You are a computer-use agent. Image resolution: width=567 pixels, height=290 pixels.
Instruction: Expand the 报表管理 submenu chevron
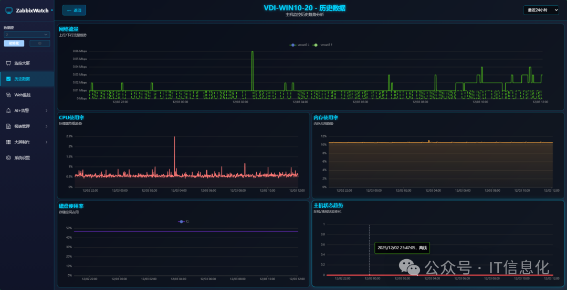[47, 126]
